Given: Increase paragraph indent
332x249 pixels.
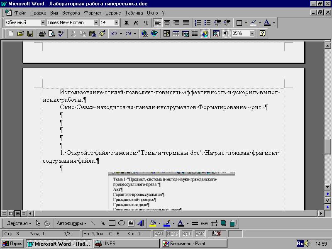Looking at the screenshot, I should pos(227,23).
